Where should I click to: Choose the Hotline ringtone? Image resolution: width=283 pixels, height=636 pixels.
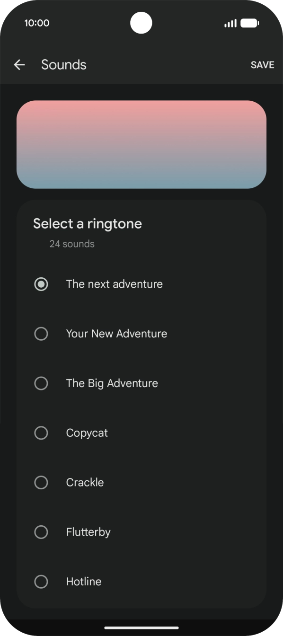(41, 582)
